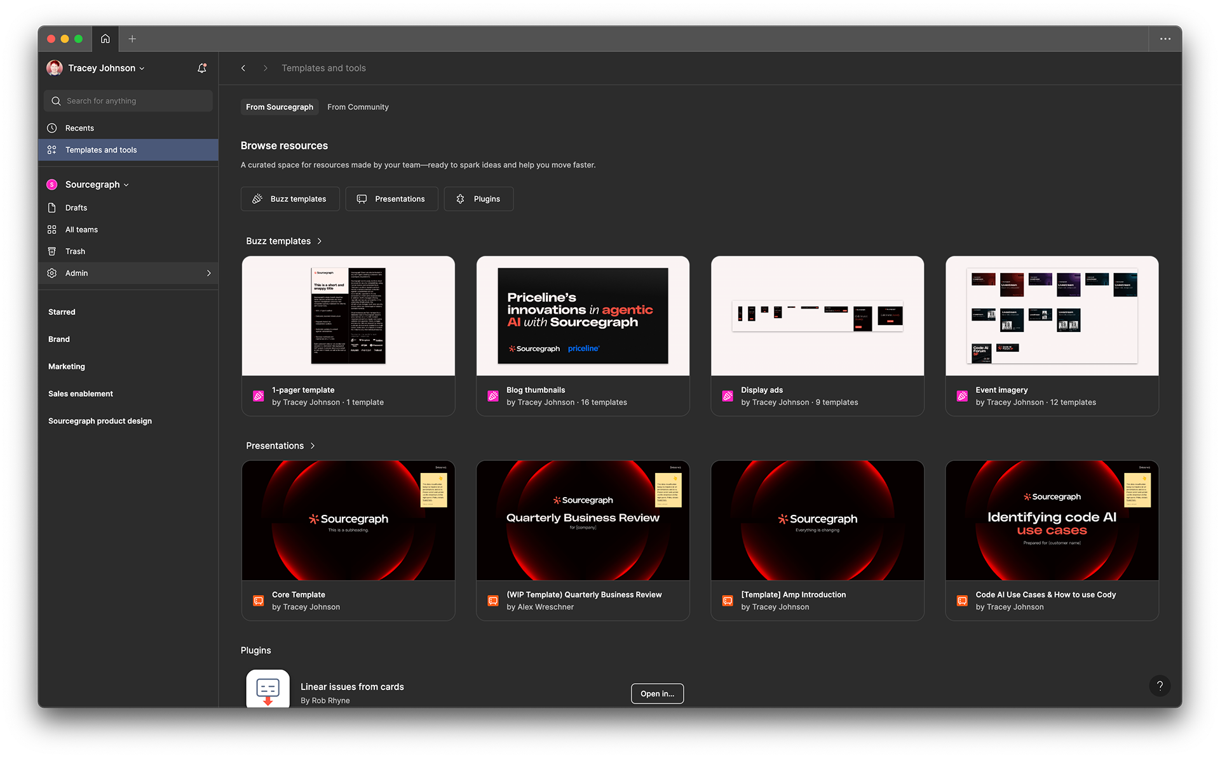Open the Amp Introduction presentation thumbnail

tap(817, 521)
